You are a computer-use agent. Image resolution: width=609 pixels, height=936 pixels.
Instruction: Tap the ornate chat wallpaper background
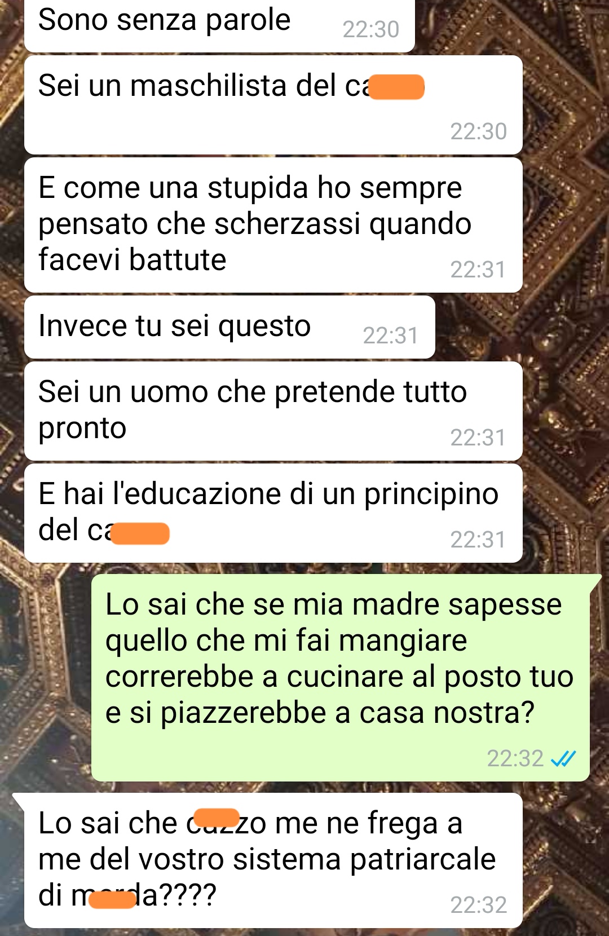click(x=564, y=338)
